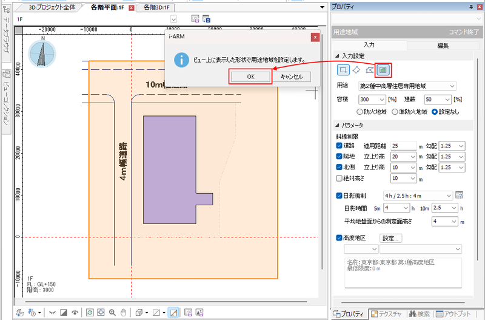Open the 用途 zoning type dropdown

(x=407, y=86)
